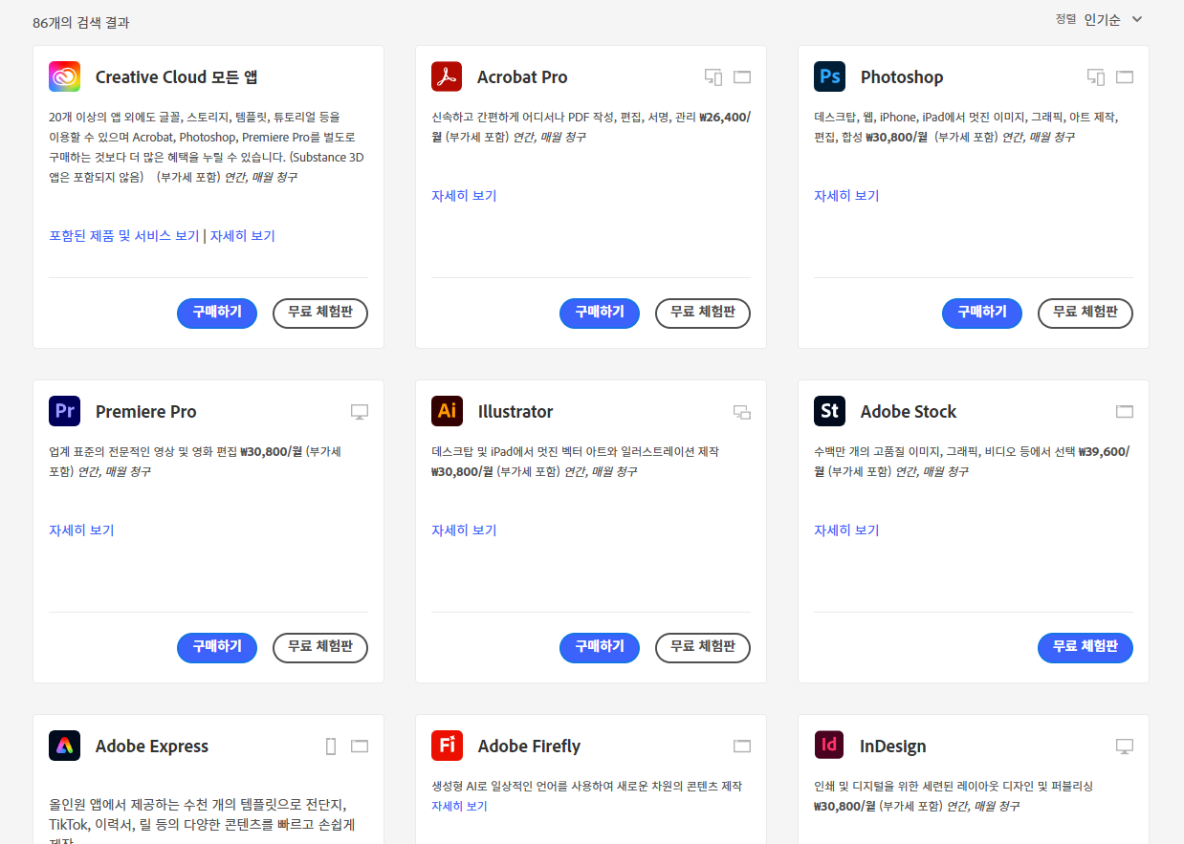The width and height of the screenshot is (1184, 844).
Task: Click the Creative Cloud app icon
Action: 64,76
